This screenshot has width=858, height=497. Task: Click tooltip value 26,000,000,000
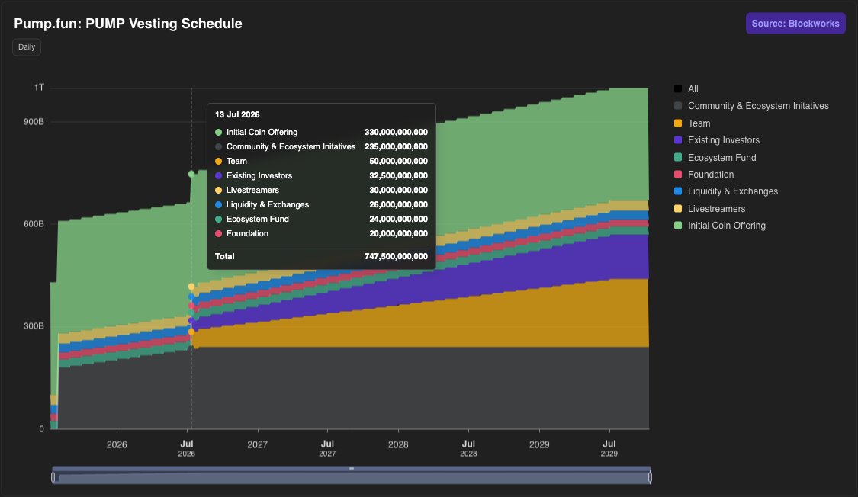click(x=398, y=204)
